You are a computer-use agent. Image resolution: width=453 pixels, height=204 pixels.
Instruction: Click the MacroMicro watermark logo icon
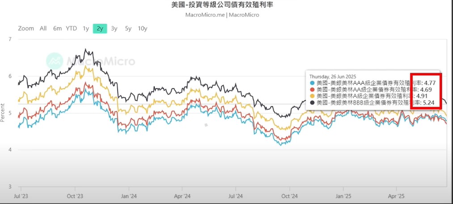point(54,61)
